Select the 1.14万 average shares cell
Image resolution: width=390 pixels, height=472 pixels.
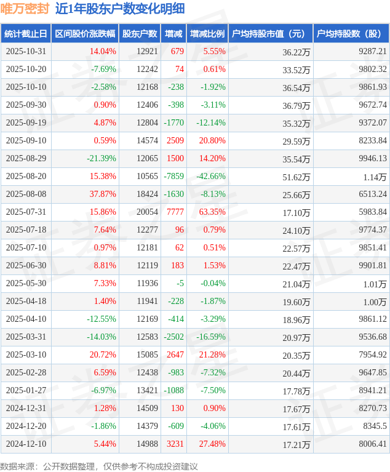tap(373, 177)
